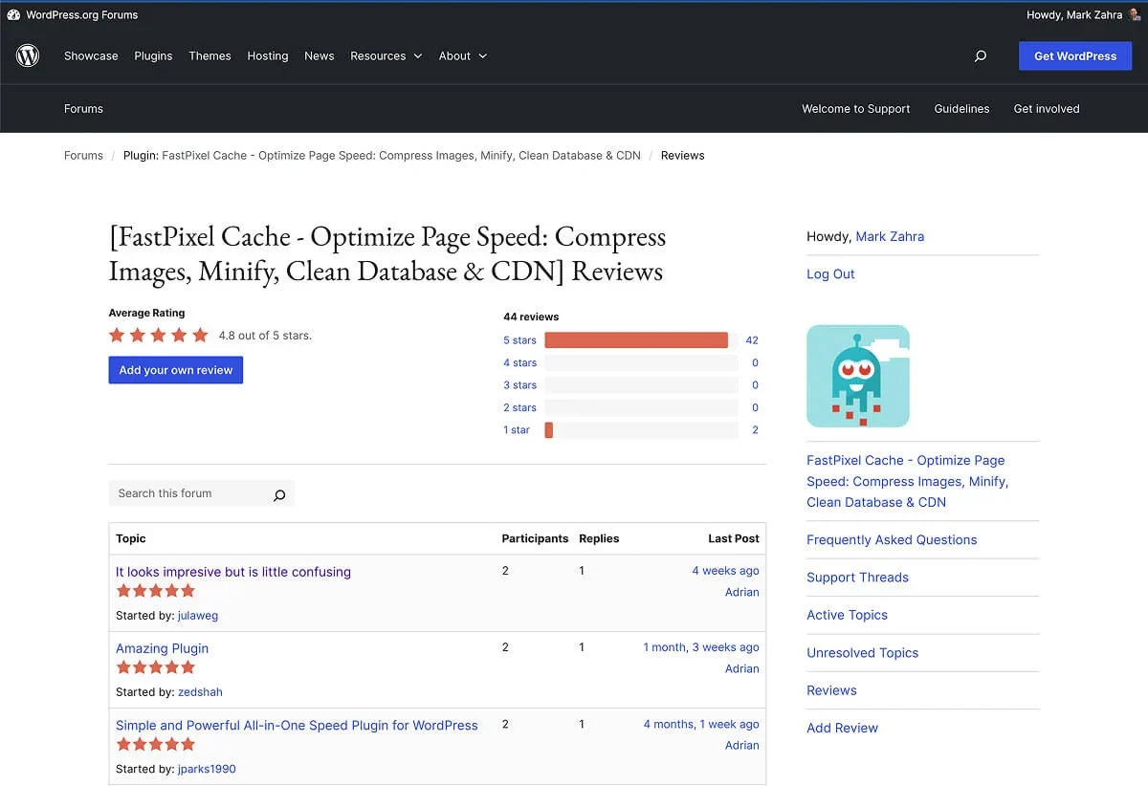
Task: Click the 5 stars rating bar
Action: pyautogui.click(x=641, y=340)
